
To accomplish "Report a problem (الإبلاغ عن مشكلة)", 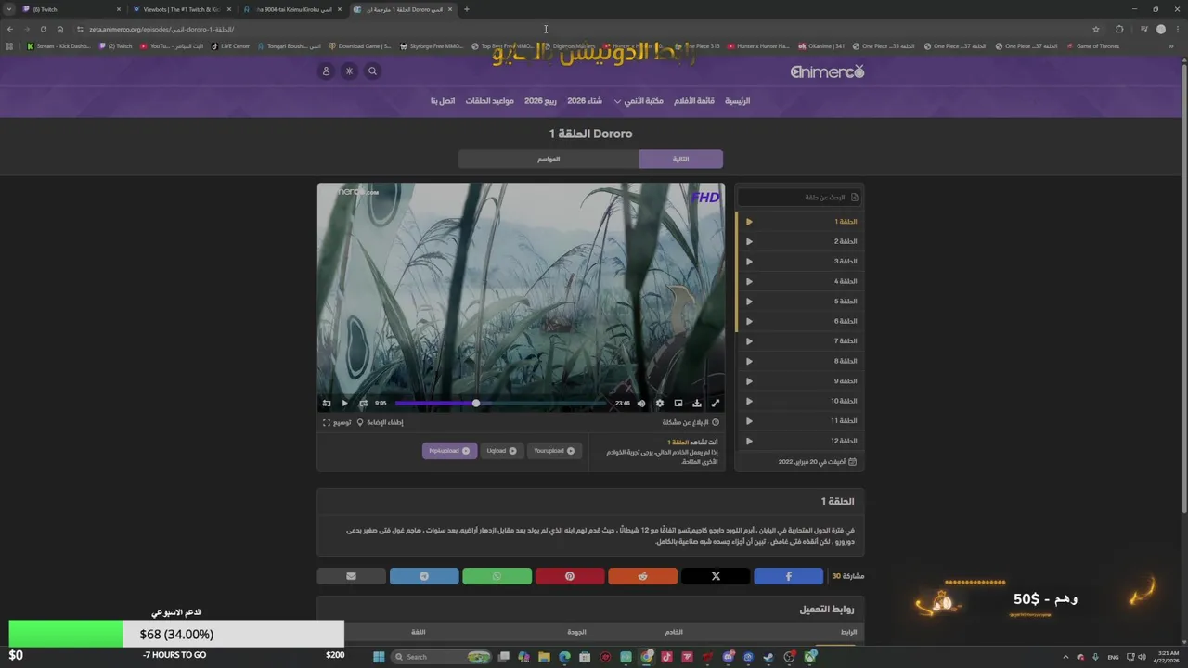I will (x=691, y=422).
